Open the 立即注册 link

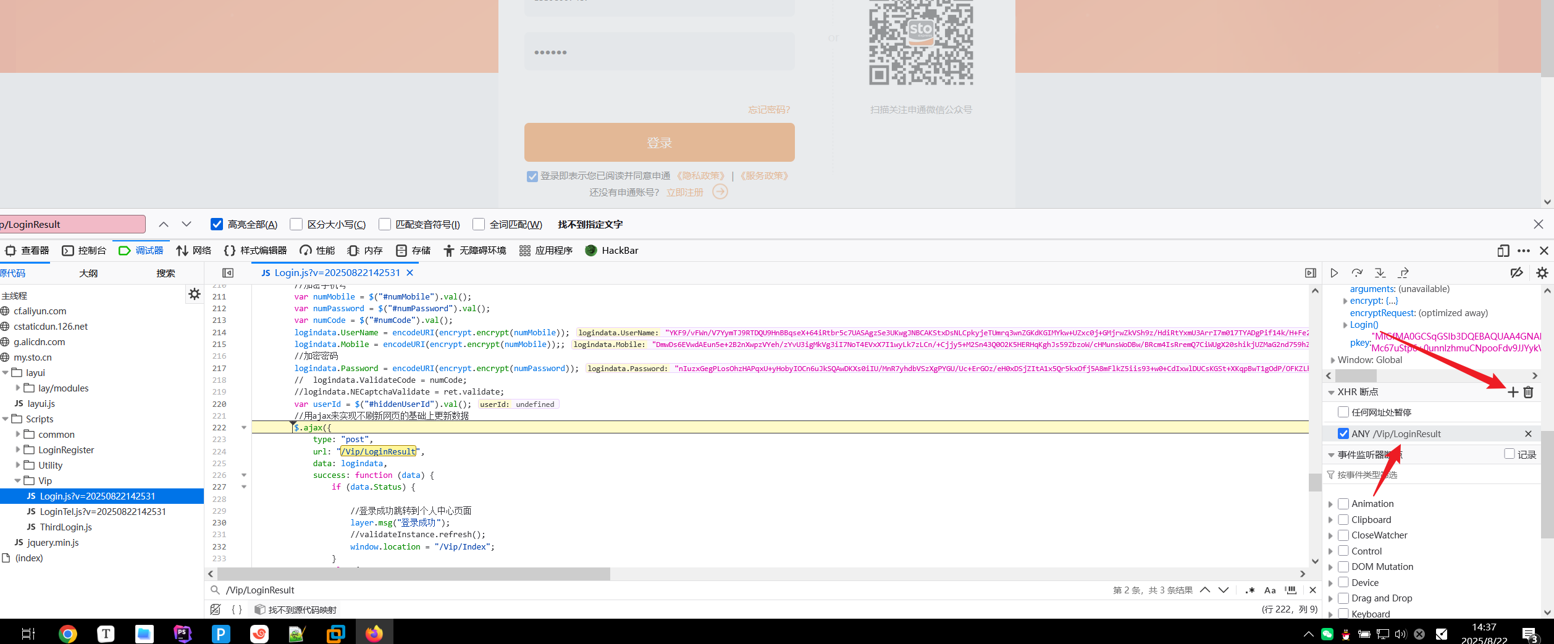tap(685, 192)
